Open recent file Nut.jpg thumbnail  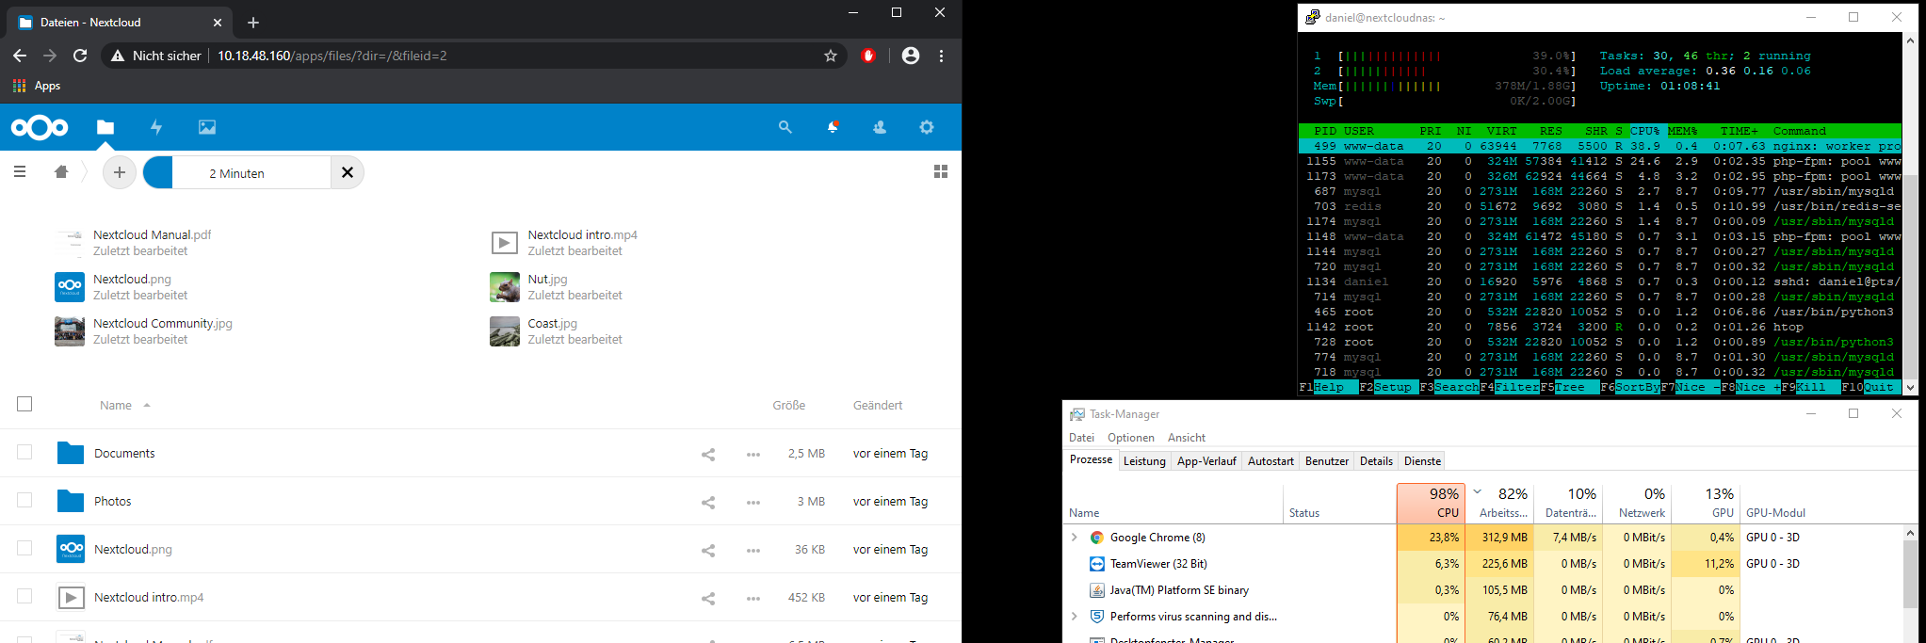[505, 287]
